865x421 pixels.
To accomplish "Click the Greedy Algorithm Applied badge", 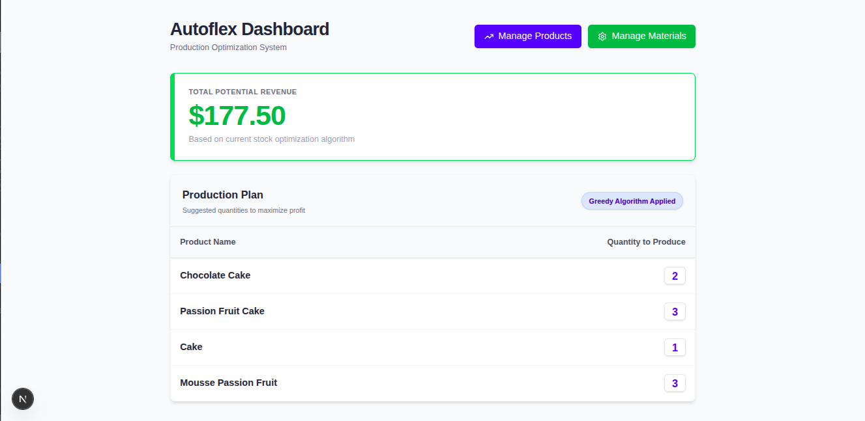I will (632, 201).
